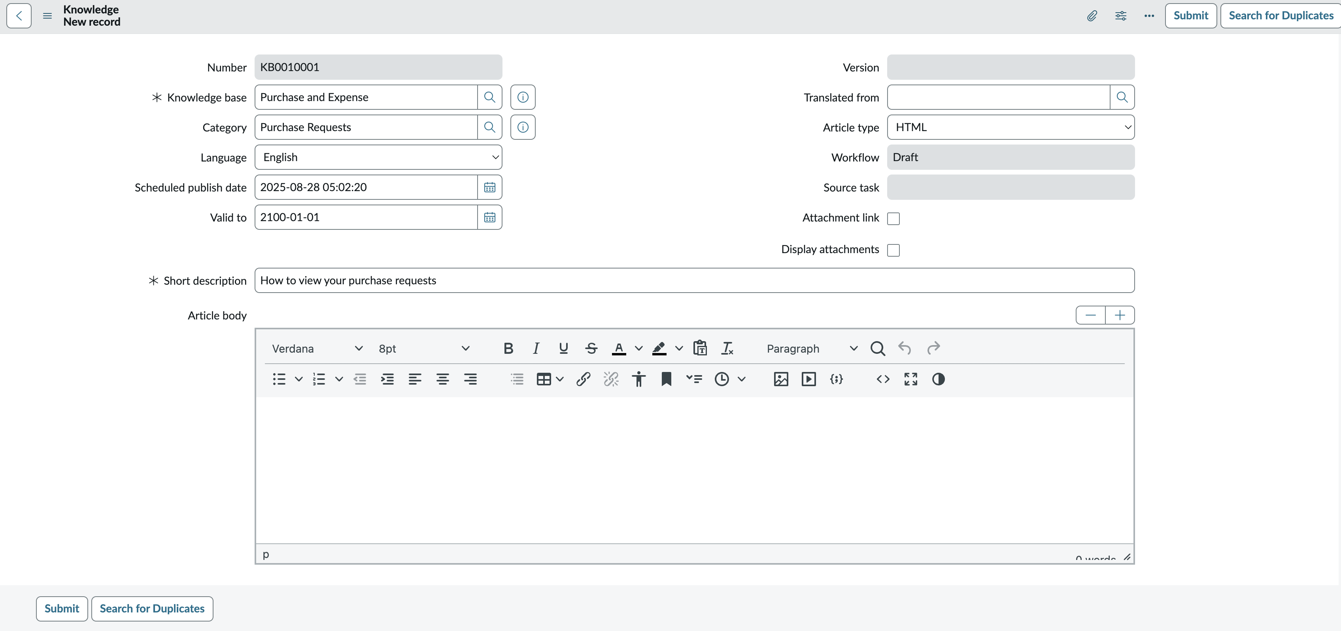Increase indent in the editor

(x=387, y=379)
